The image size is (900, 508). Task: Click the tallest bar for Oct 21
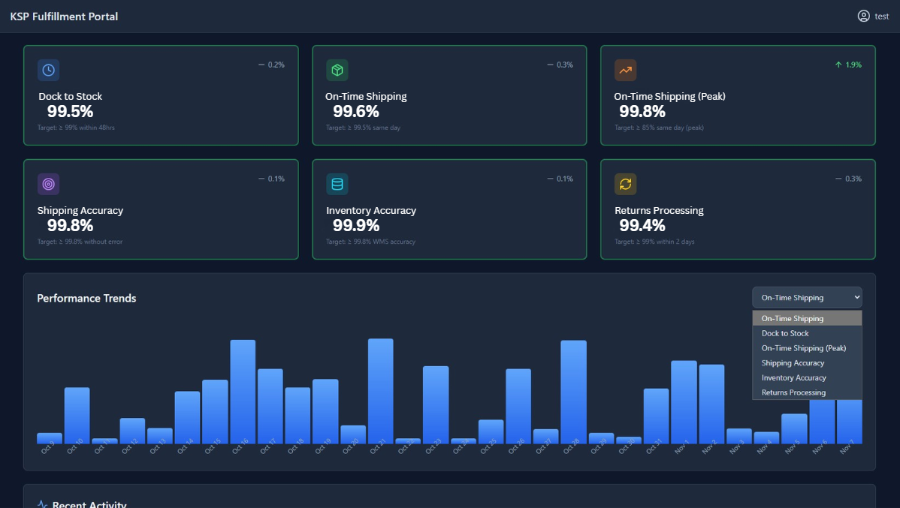[x=380, y=390]
